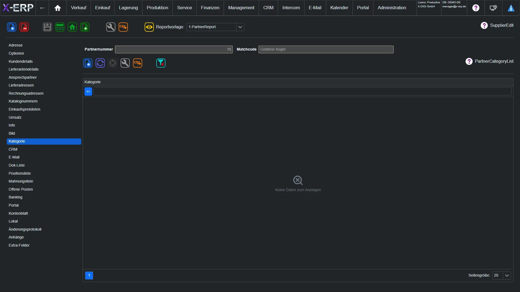Go to page 1 button
Image resolution: width=520 pixels, height=292 pixels.
pos(89,276)
